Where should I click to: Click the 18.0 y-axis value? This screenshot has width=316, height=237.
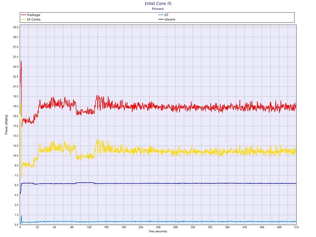(16, 106)
